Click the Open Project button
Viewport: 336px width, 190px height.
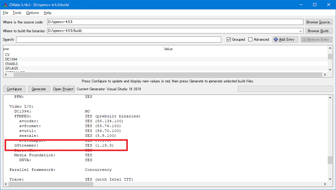(x=63, y=89)
